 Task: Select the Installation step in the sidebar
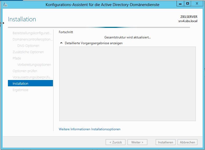tap(30, 83)
